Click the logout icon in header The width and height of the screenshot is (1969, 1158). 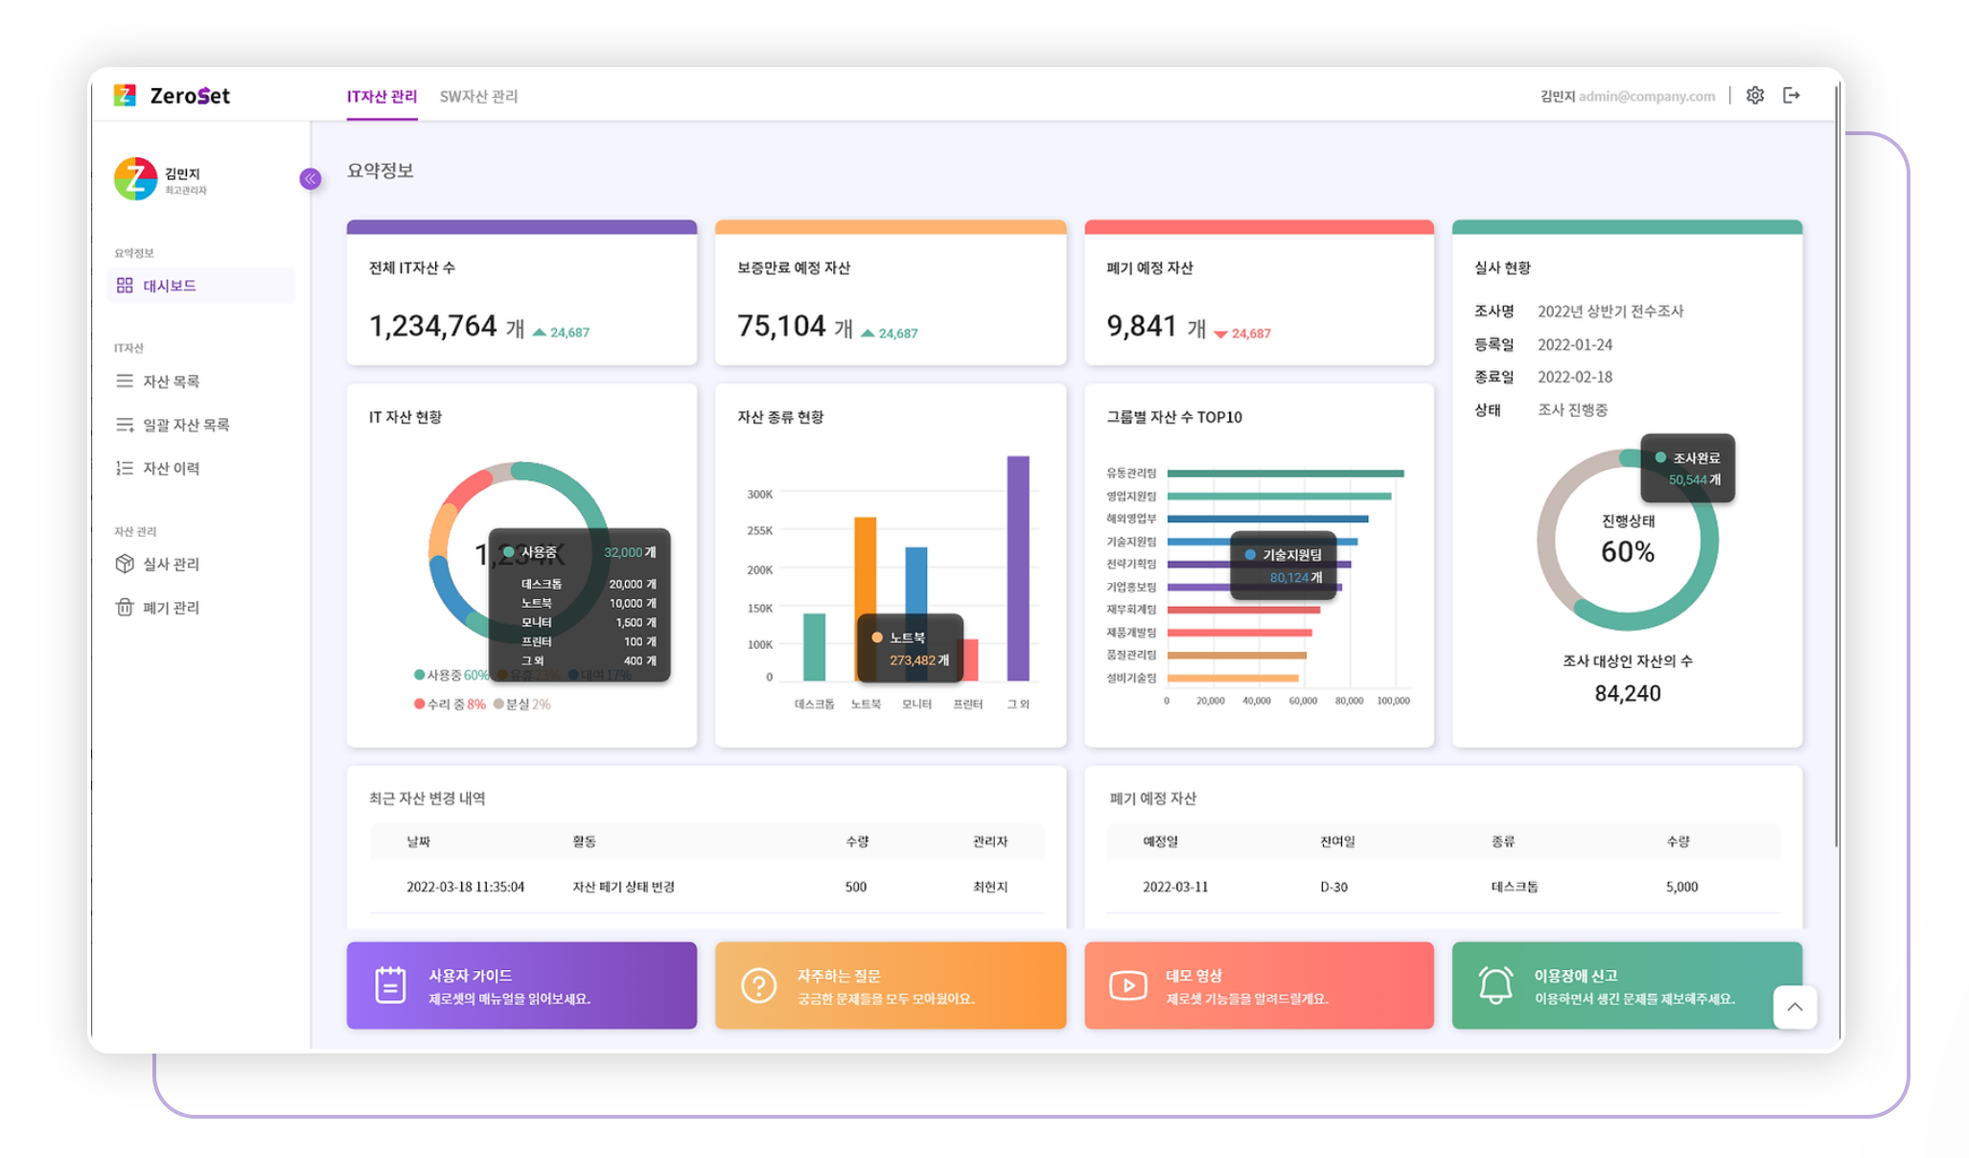[1791, 96]
